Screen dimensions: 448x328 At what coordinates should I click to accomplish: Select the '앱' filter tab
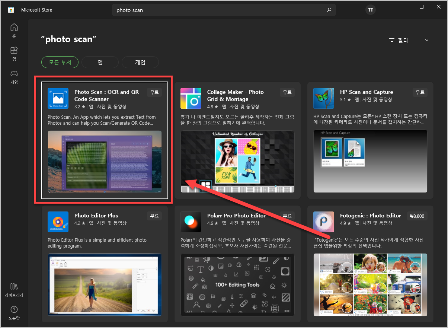coord(100,62)
